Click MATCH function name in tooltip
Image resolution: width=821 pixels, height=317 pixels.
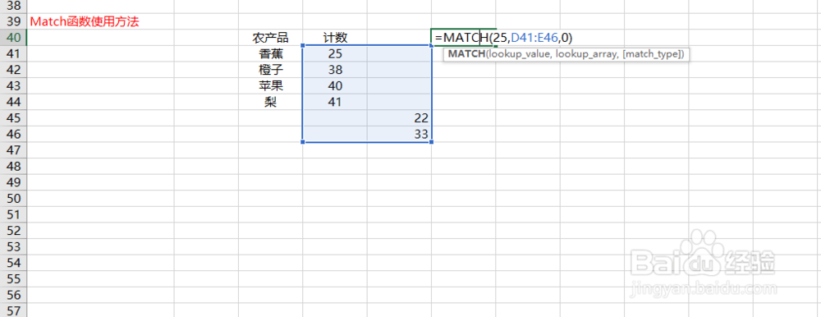466,54
